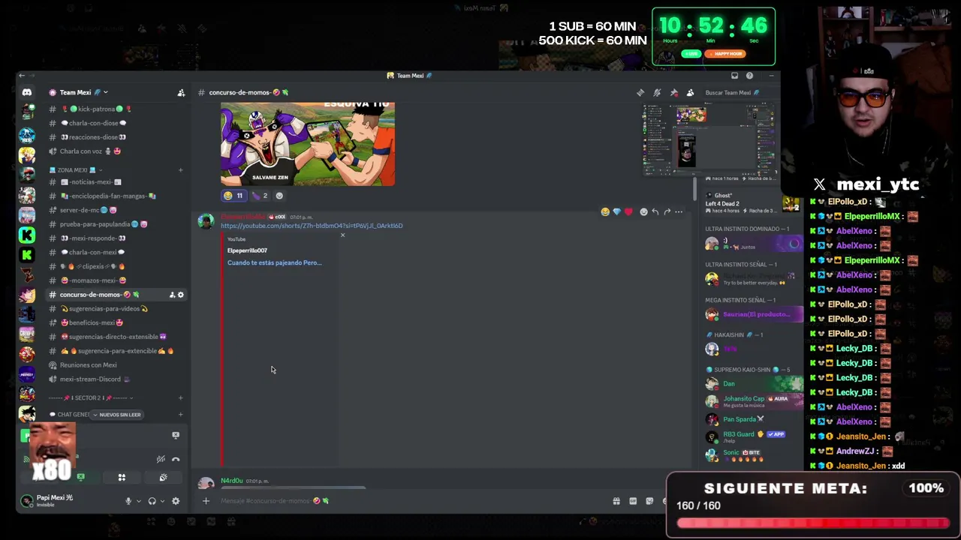Screen dimensions: 961x540
Task: Toggle noise suppression in voice panel
Action: point(161,459)
